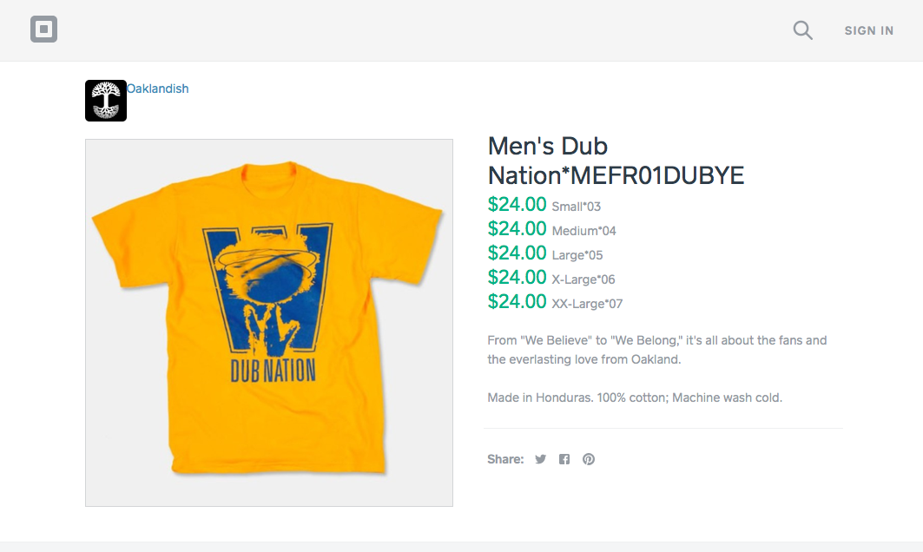
Task: Select the Medium*04 size label
Action: pyautogui.click(x=583, y=231)
